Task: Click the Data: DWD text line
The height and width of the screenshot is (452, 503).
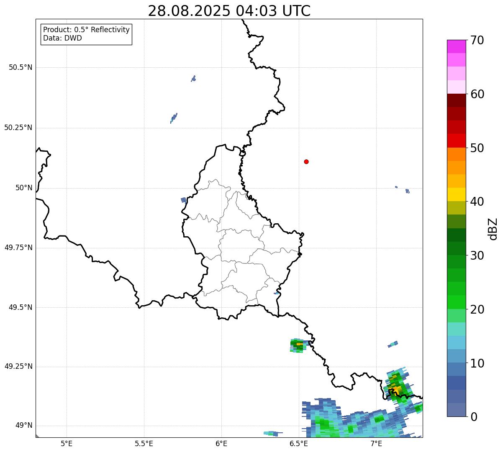Action: coord(63,38)
